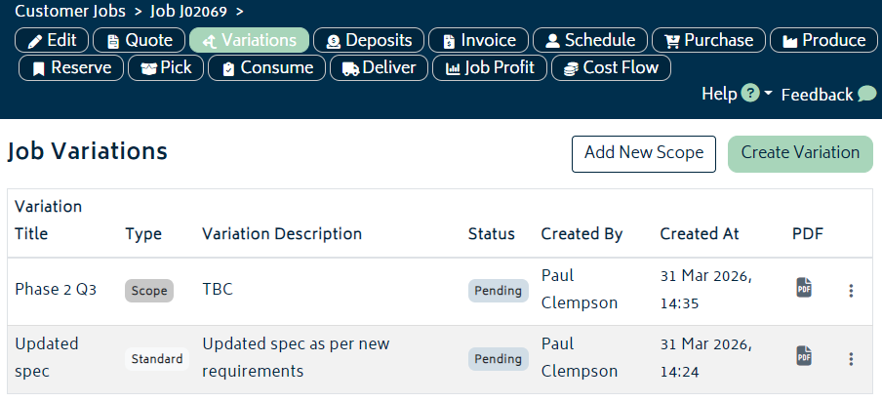The height and width of the screenshot is (402, 882).
Task: Open PDF for Updated spec variation
Action: coord(803,356)
